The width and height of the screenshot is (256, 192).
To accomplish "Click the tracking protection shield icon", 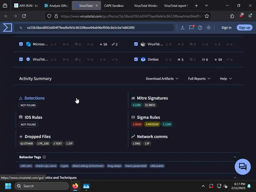I will click(49, 16).
